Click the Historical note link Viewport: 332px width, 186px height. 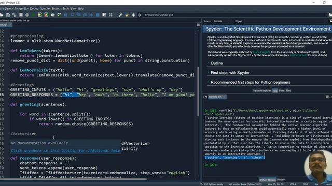[x=298, y=55]
